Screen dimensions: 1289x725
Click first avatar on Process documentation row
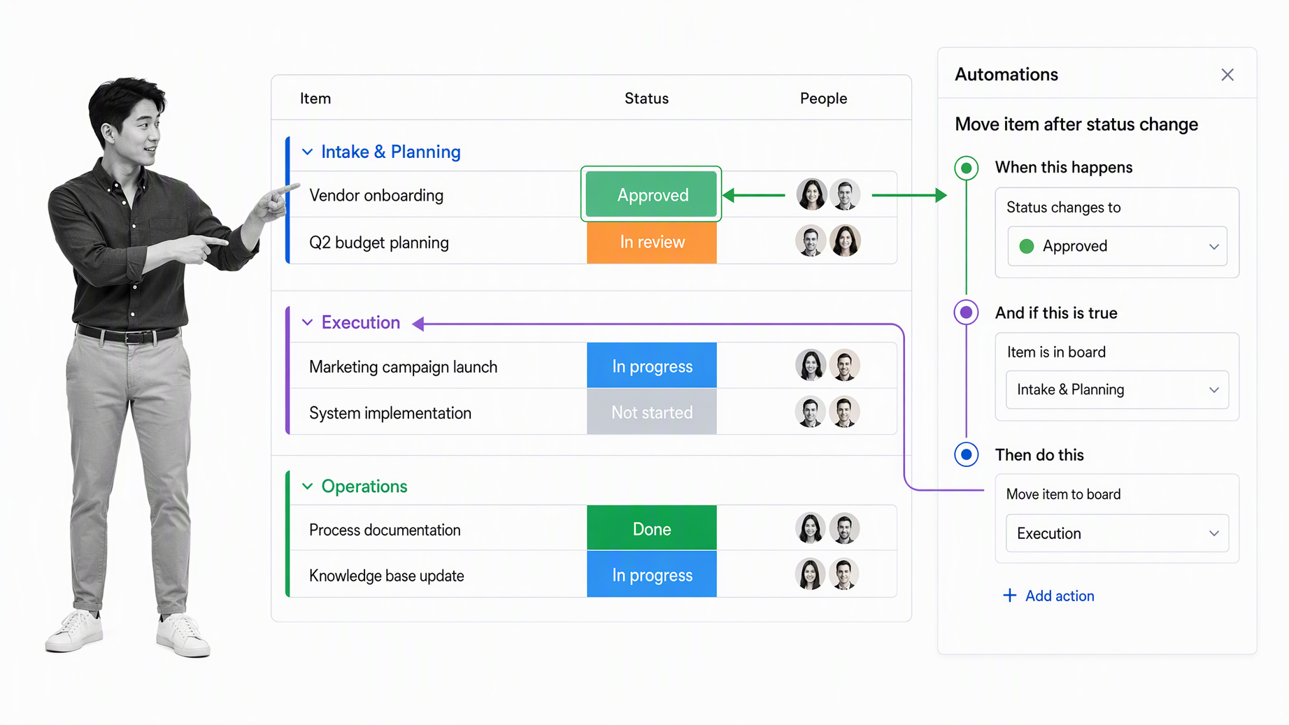click(x=810, y=529)
